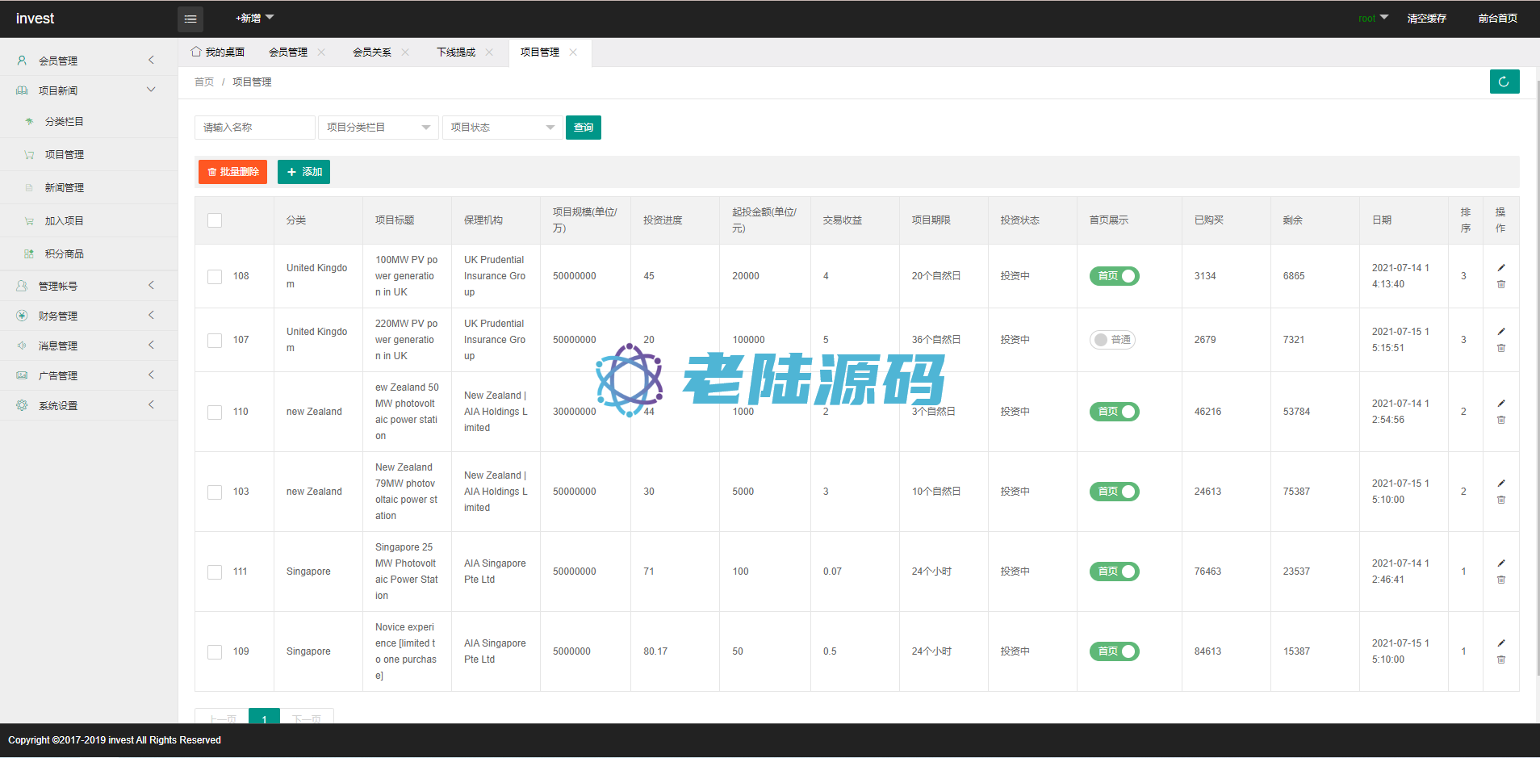Open 新闻管理 in the sidebar

tap(65, 188)
